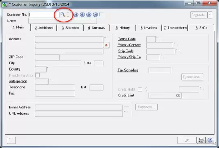Toggle the Credit Hold checkbox

(140, 89)
